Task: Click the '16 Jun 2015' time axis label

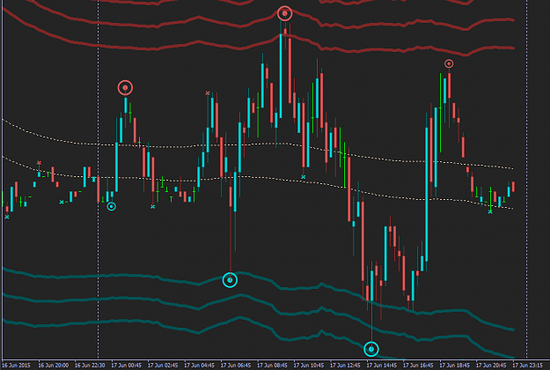Action: point(16,366)
